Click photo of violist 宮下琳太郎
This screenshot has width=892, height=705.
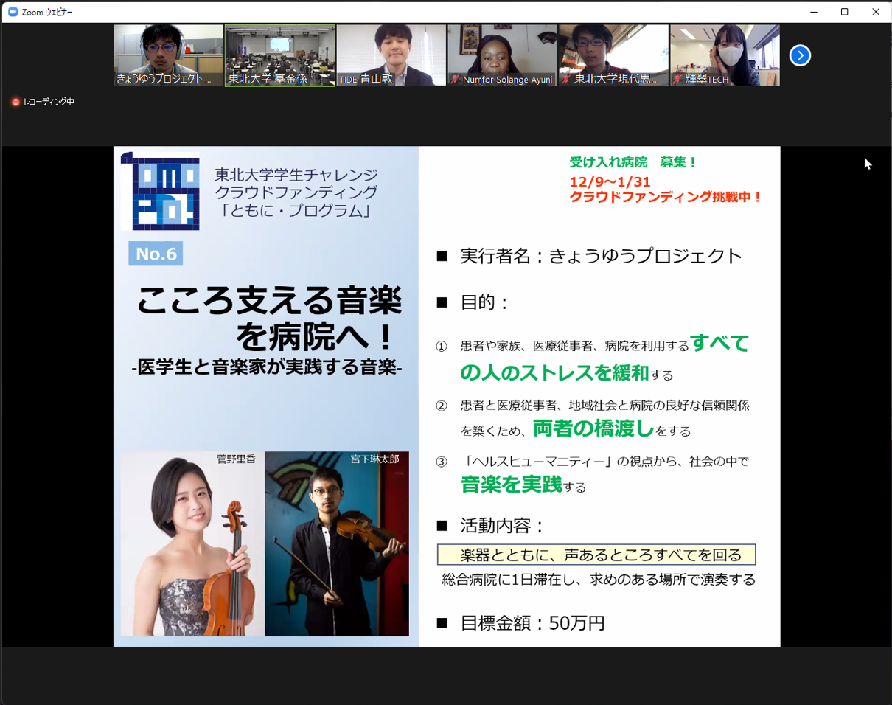337,543
